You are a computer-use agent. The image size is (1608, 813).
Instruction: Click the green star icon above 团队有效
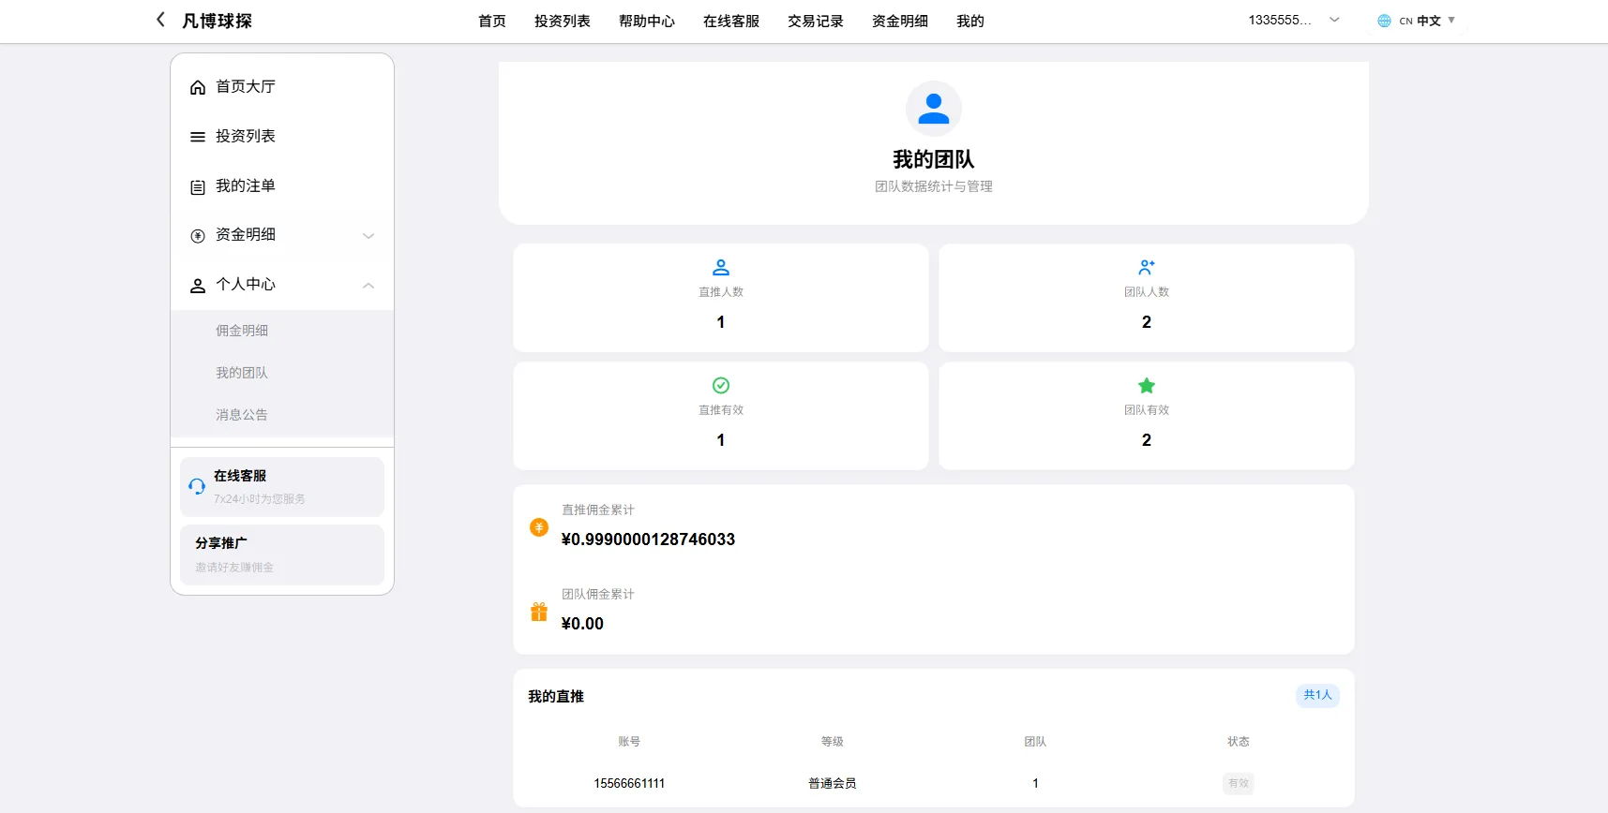pos(1147,386)
